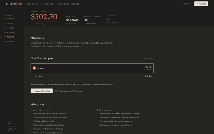Select the Tyche radio button
The height and width of the screenshot is (134, 214).
pos(34,76)
